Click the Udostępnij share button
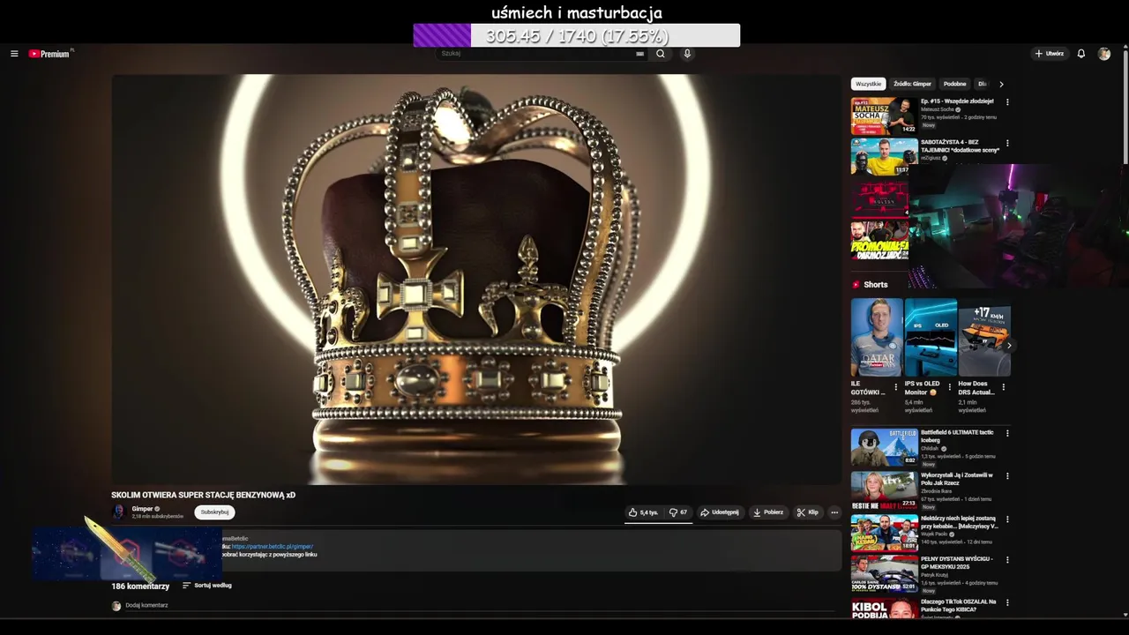 click(x=720, y=512)
